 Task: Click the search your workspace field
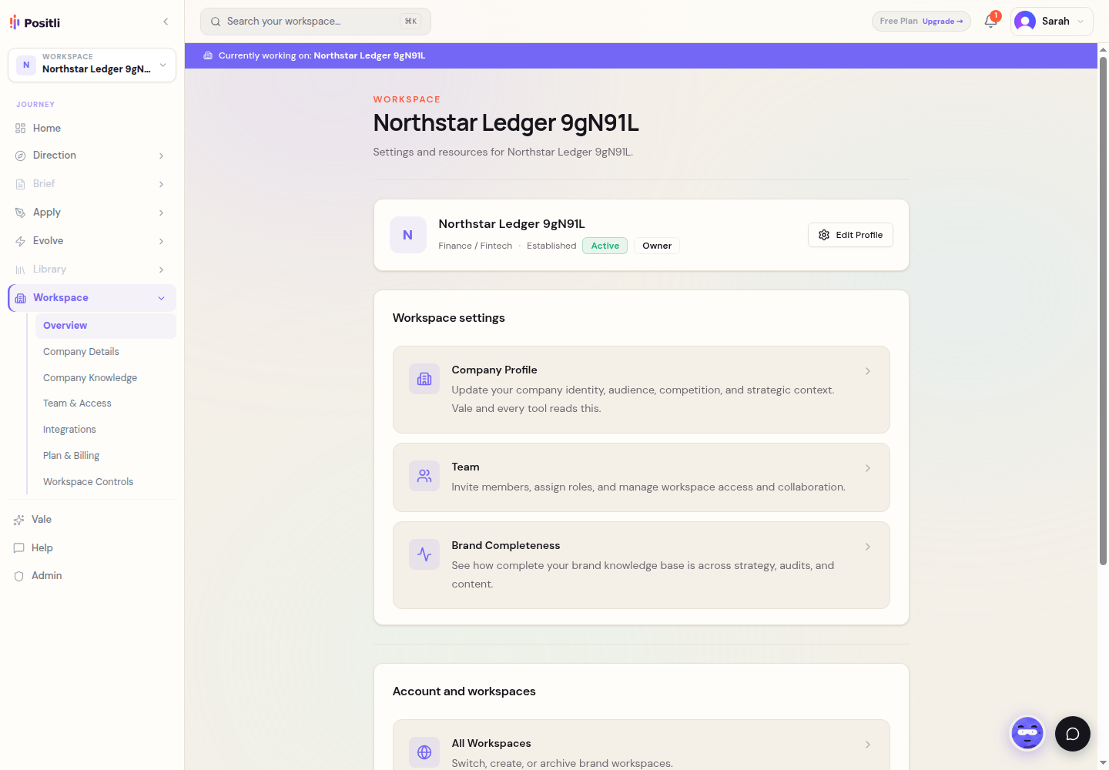tap(316, 22)
